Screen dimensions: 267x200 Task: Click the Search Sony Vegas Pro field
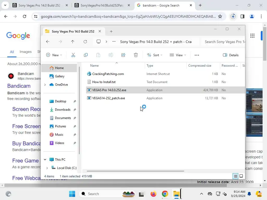[223, 42]
